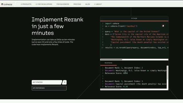The height and width of the screenshot is (103, 183).
Task: Select the Python code tab
Action: (134, 18)
